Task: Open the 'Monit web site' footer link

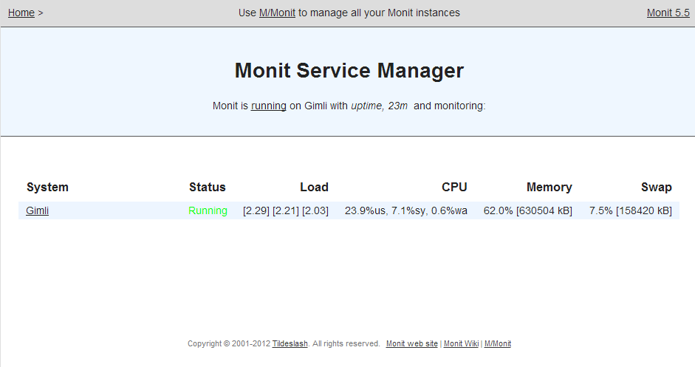Action: coord(411,343)
